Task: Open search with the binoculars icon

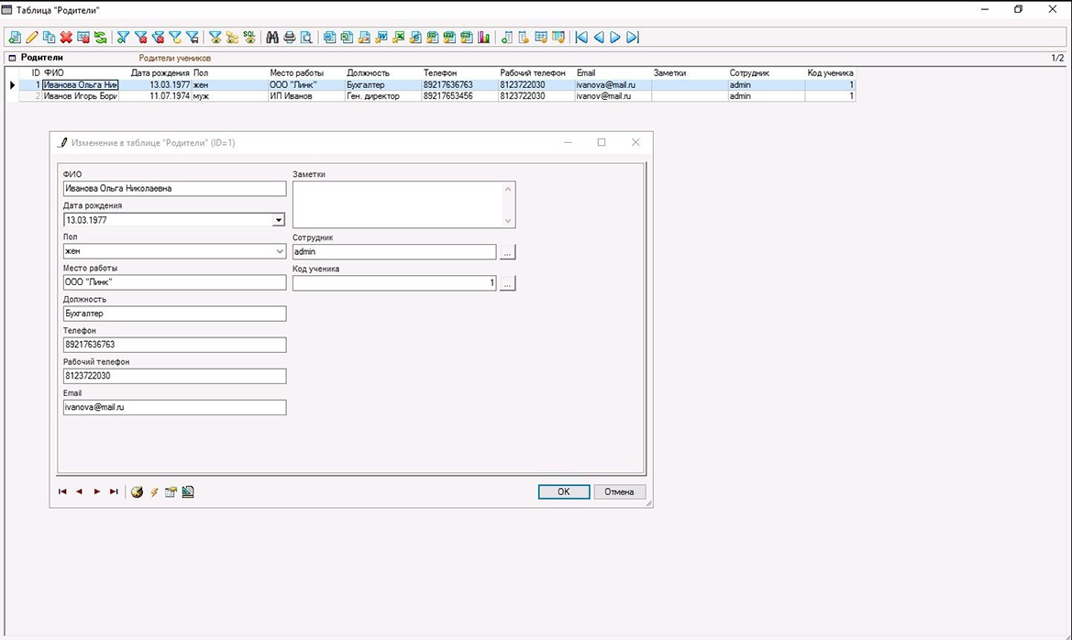Action: click(x=272, y=38)
